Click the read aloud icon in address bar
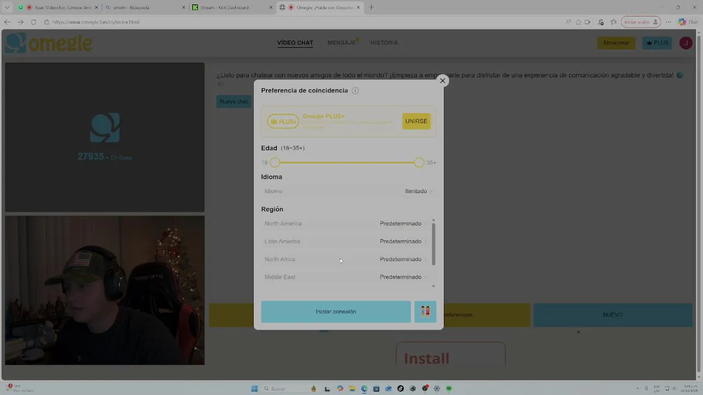This screenshot has height=395, width=703. (x=568, y=22)
